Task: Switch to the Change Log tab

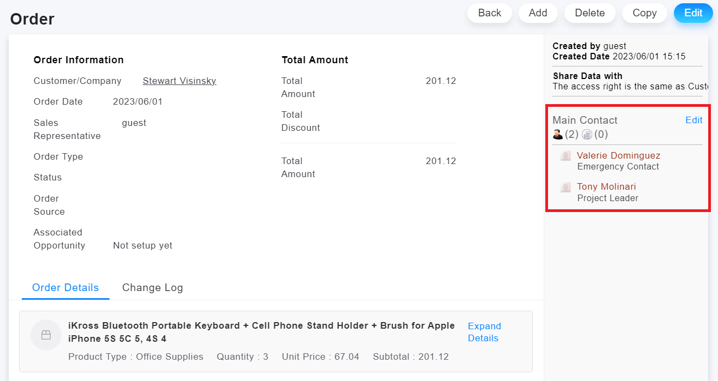Action: coord(153,288)
